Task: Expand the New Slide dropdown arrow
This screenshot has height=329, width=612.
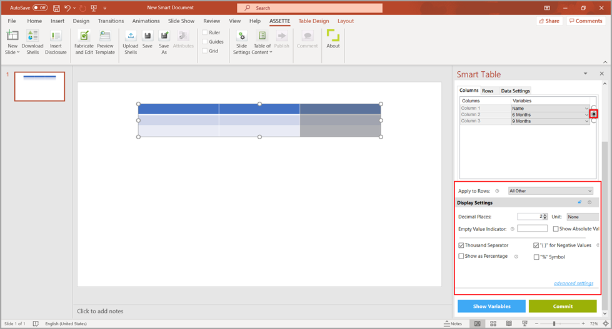Action: tap(18, 52)
